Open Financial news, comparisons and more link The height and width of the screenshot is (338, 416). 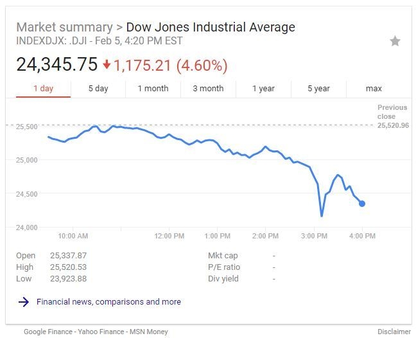(x=108, y=302)
